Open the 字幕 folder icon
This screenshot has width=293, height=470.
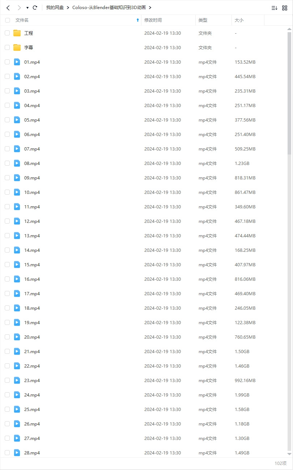coord(17,47)
